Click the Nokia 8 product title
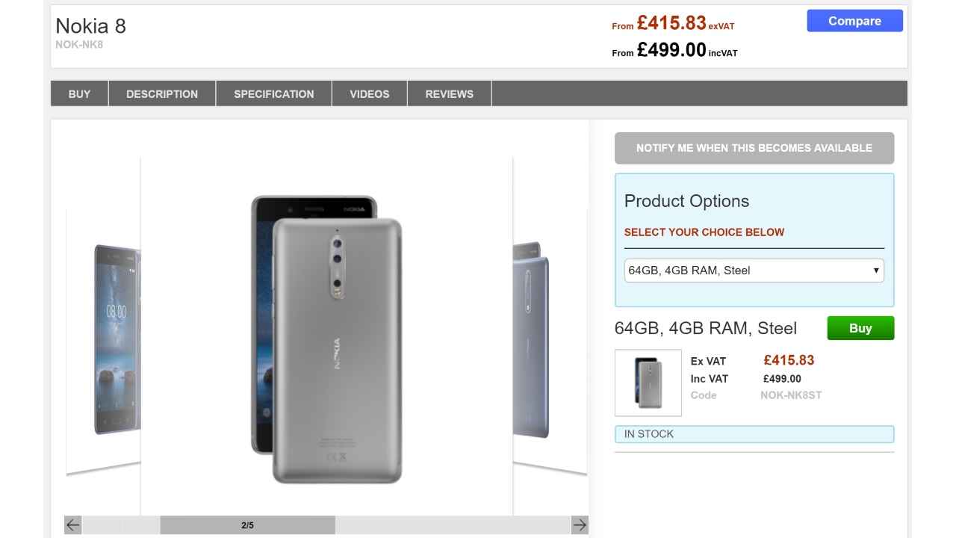 tap(90, 26)
